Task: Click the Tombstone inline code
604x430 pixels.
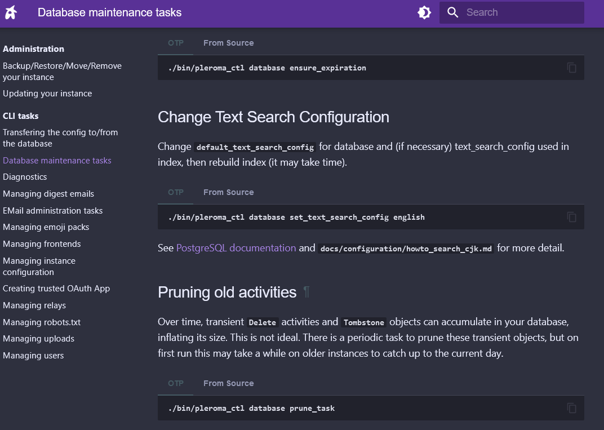Action: pyautogui.click(x=364, y=322)
